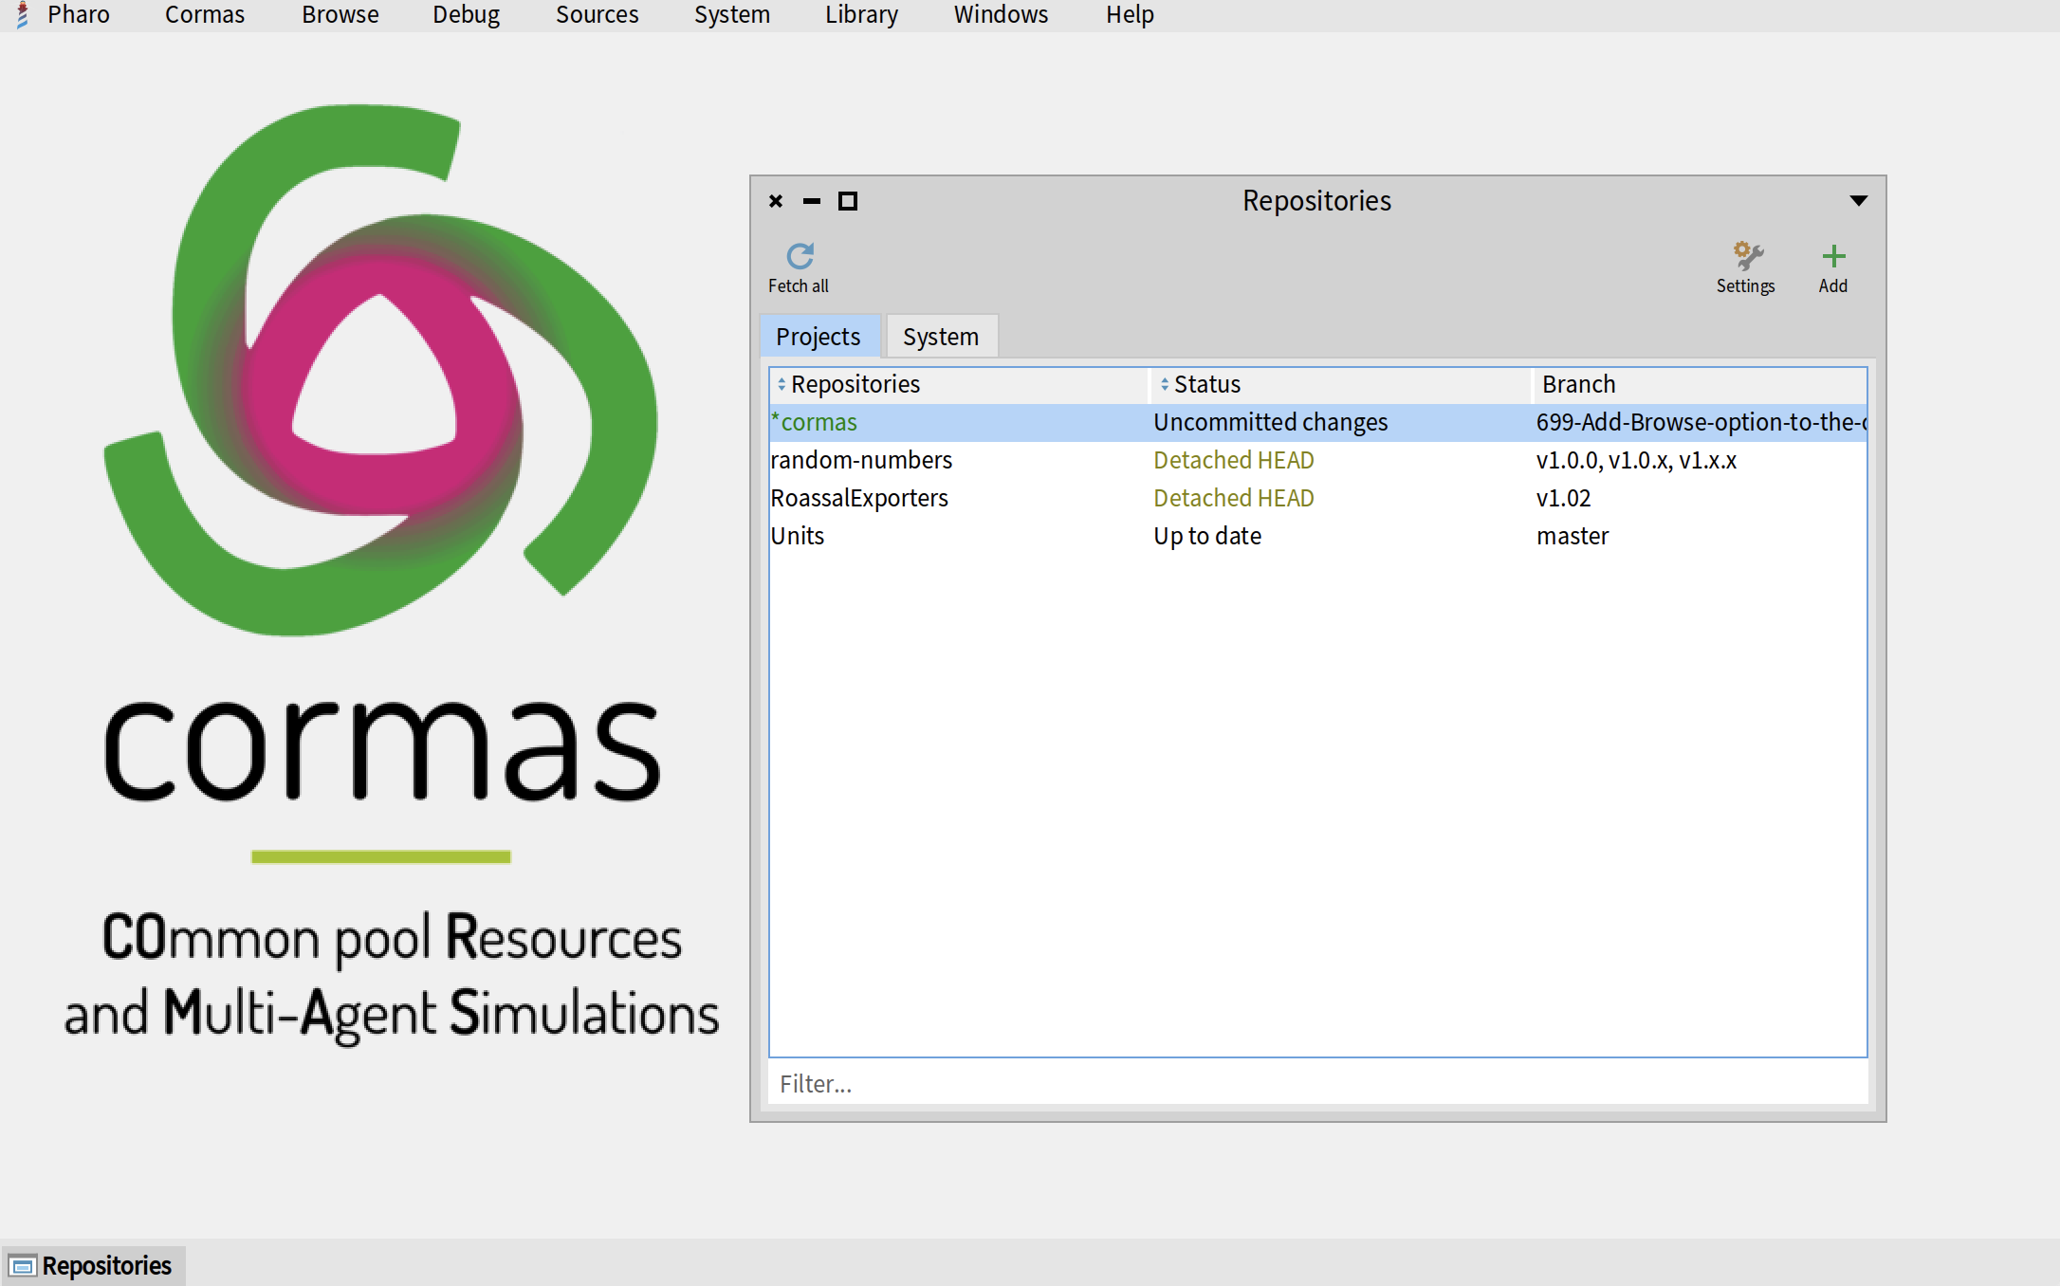Close the Repositories window

[x=776, y=201]
